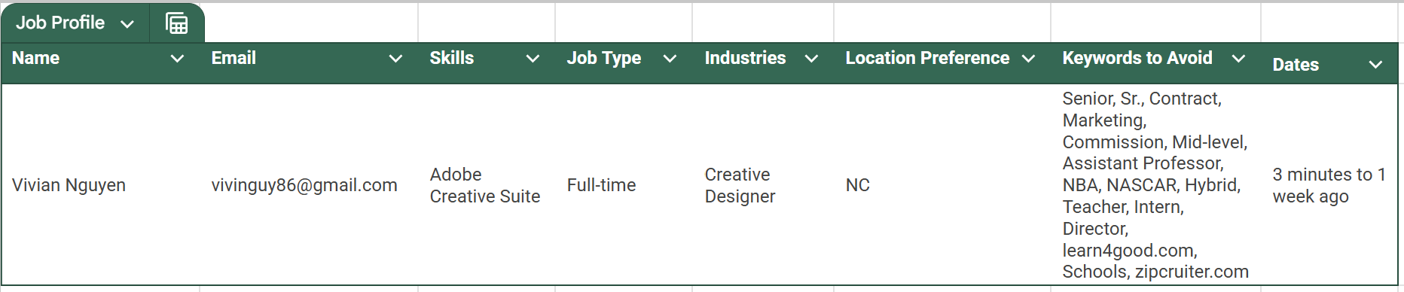Image resolution: width=1404 pixels, height=292 pixels.
Task: Select the Vivian Nguyen name cell
Action: [x=69, y=185]
